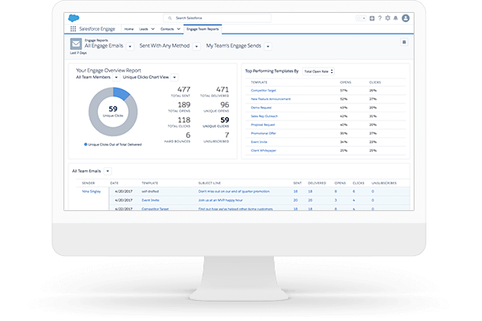Open the Nina Singley sender link
Viewport: 482px width, 321px height.
[91, 192]
